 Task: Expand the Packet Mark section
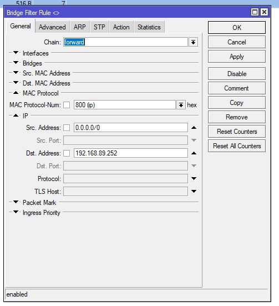tap(16, 202)
